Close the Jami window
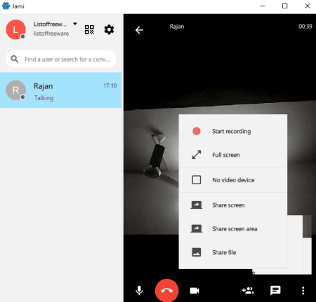The image size is (316, 302). coord(308,6)
